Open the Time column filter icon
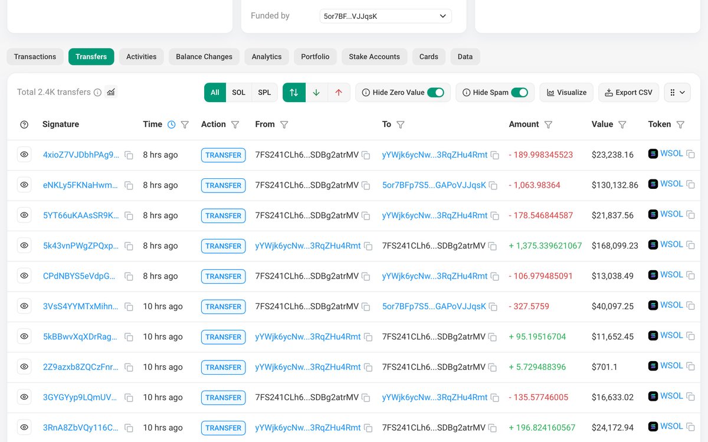Screen dimensions: 708x442 (x=185, y=125)
